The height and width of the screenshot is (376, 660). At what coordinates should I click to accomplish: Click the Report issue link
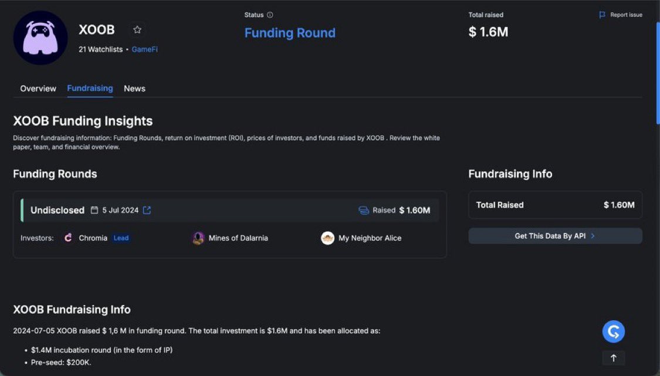click(x=626, y=15)
